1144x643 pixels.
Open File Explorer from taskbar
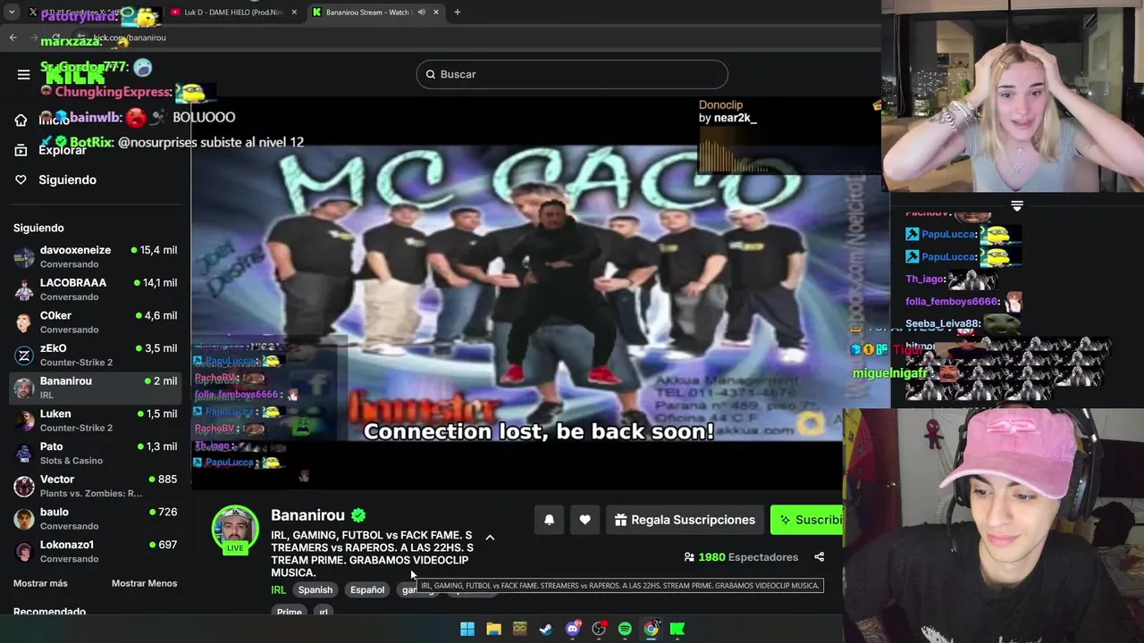(x=493, y=629)
